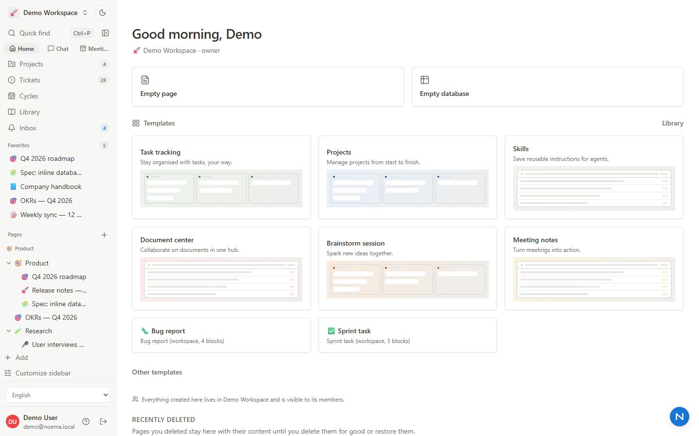Open the Cycles section
The width and height of the screenshot is (699, 436).
pyautogui.click(x=58, y=96)
